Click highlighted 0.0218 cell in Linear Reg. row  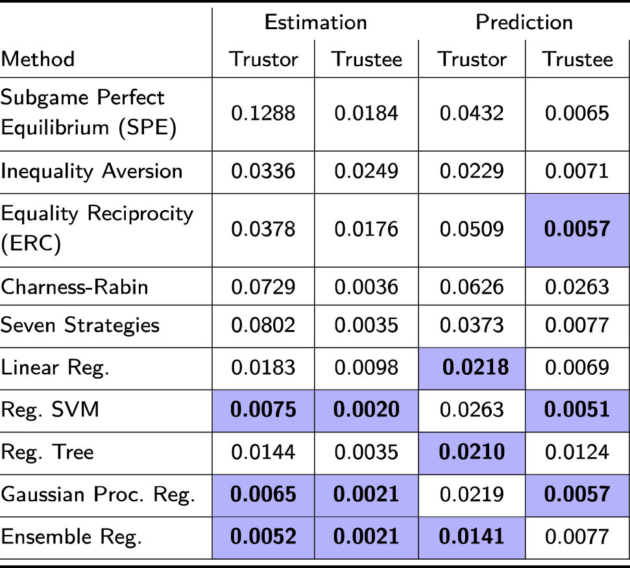(x=472, y=368)
